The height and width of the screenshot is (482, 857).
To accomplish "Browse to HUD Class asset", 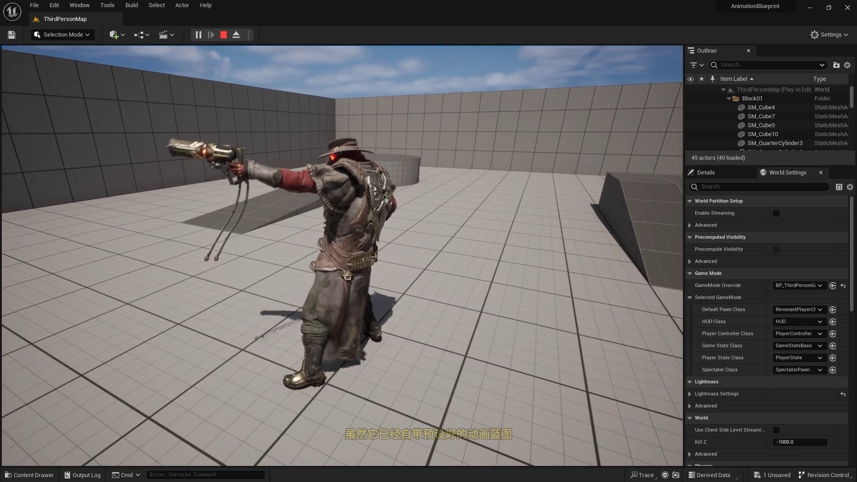I will tap(833, 322).
